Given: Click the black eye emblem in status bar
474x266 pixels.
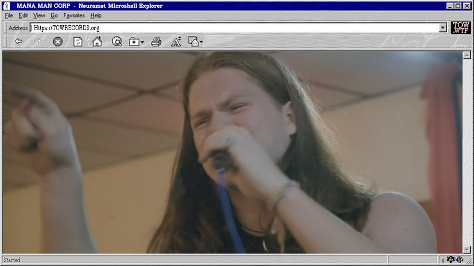Looking at the screenshot, I should [x=451, y=260].
